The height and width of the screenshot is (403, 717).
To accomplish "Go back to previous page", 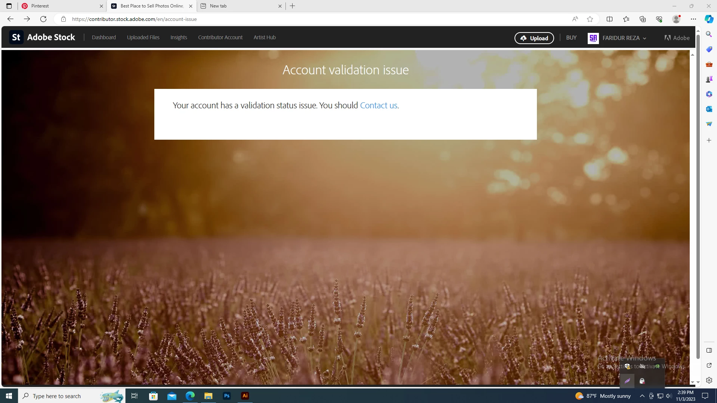I will 10,19.
